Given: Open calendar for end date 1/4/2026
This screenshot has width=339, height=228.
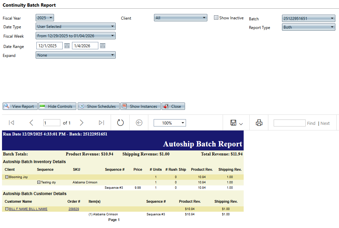Looking at the screenshot, I should click(103, 46).
